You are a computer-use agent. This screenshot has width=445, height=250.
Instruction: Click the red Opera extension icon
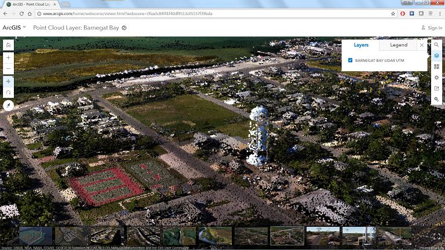click(403, 14)
